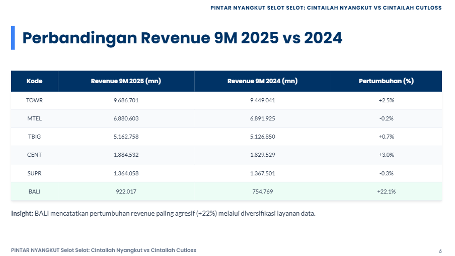
Task: Click the footer PINTAR NYANGKUT Selot text
Action: [x=104, y=250]
